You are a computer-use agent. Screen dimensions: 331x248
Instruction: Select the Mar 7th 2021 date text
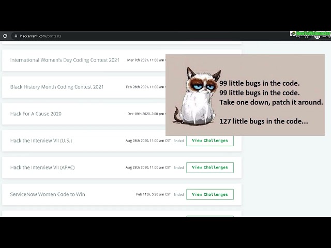pos(146,60)
